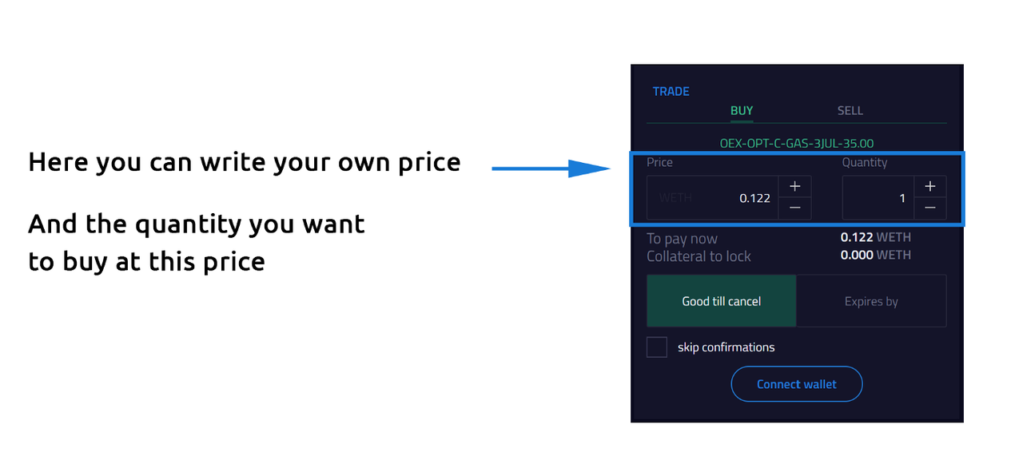Increase price with the plus button
The image size is (1023, 468).
tap(794, 186)
